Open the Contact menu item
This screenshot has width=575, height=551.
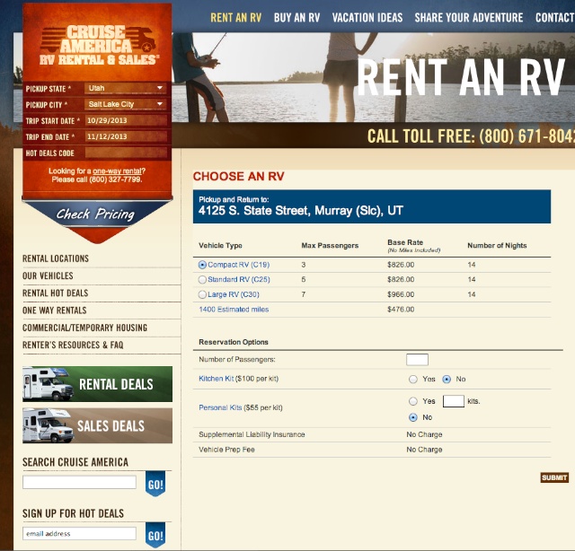555,18
